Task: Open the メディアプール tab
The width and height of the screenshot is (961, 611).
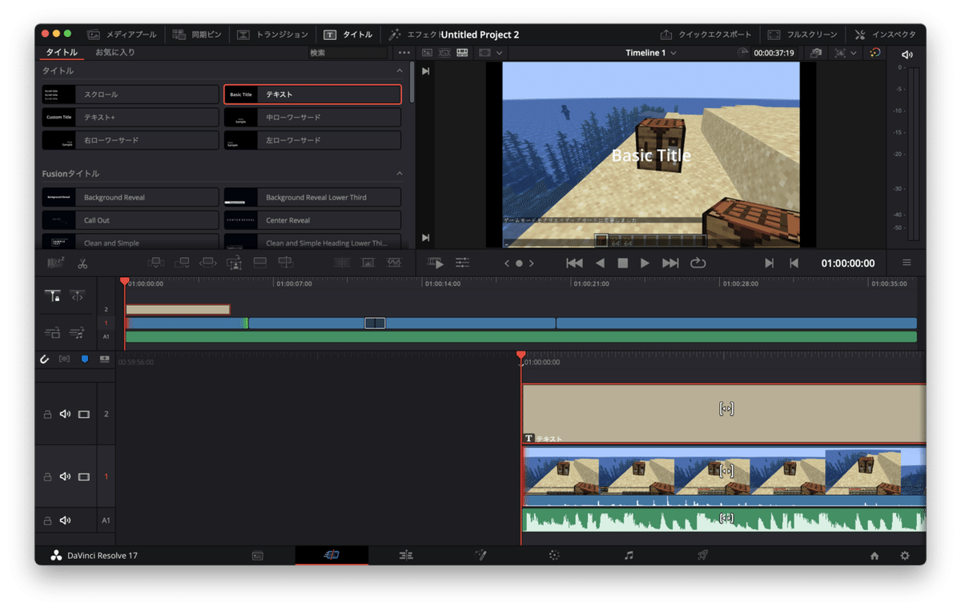Action: 122,34
